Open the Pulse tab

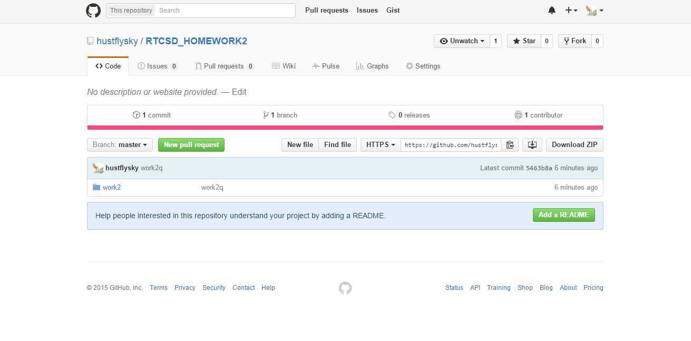(326, 66)
